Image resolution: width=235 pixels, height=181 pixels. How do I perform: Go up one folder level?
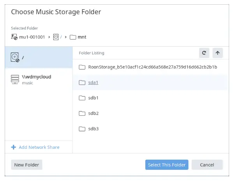[217, 53]
